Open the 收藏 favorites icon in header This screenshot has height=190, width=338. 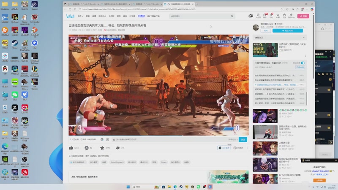278,16
